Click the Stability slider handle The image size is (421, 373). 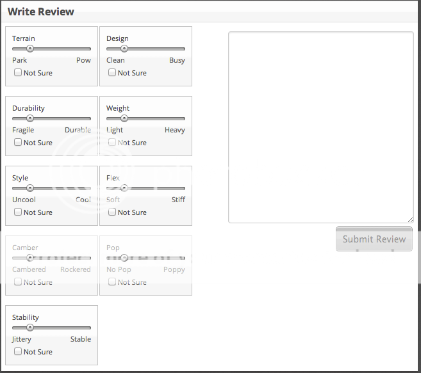coord(29,328)
